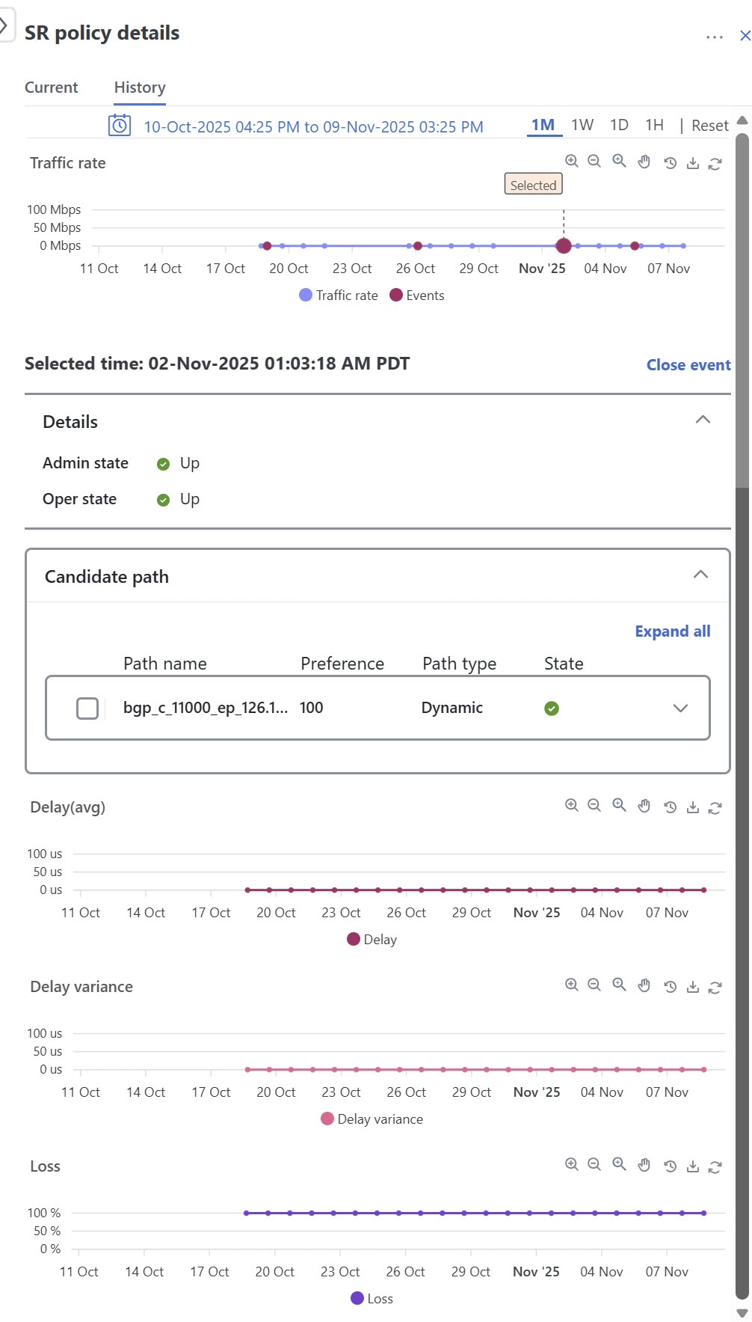Expand the bgp_c_11000 path row

[x=680, y=709]
